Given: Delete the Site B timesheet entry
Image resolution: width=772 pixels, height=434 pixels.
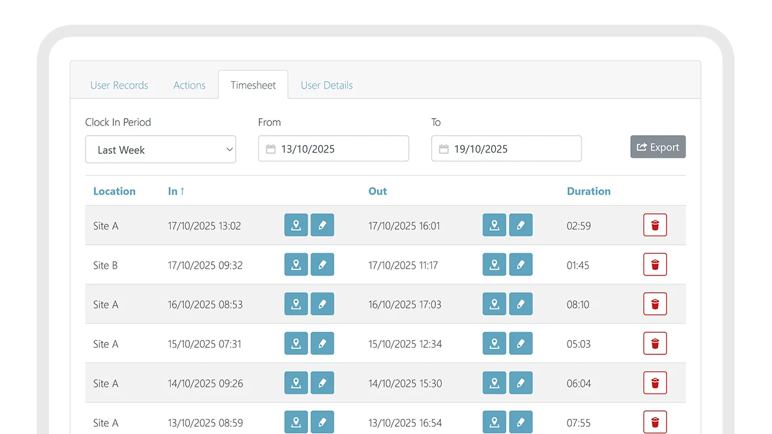Looking at the screenshot, I should tap(655, 264).
